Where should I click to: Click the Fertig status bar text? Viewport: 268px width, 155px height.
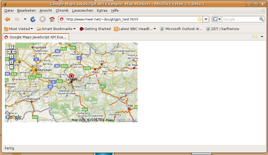pyautogui.click(x=9, y=148)
